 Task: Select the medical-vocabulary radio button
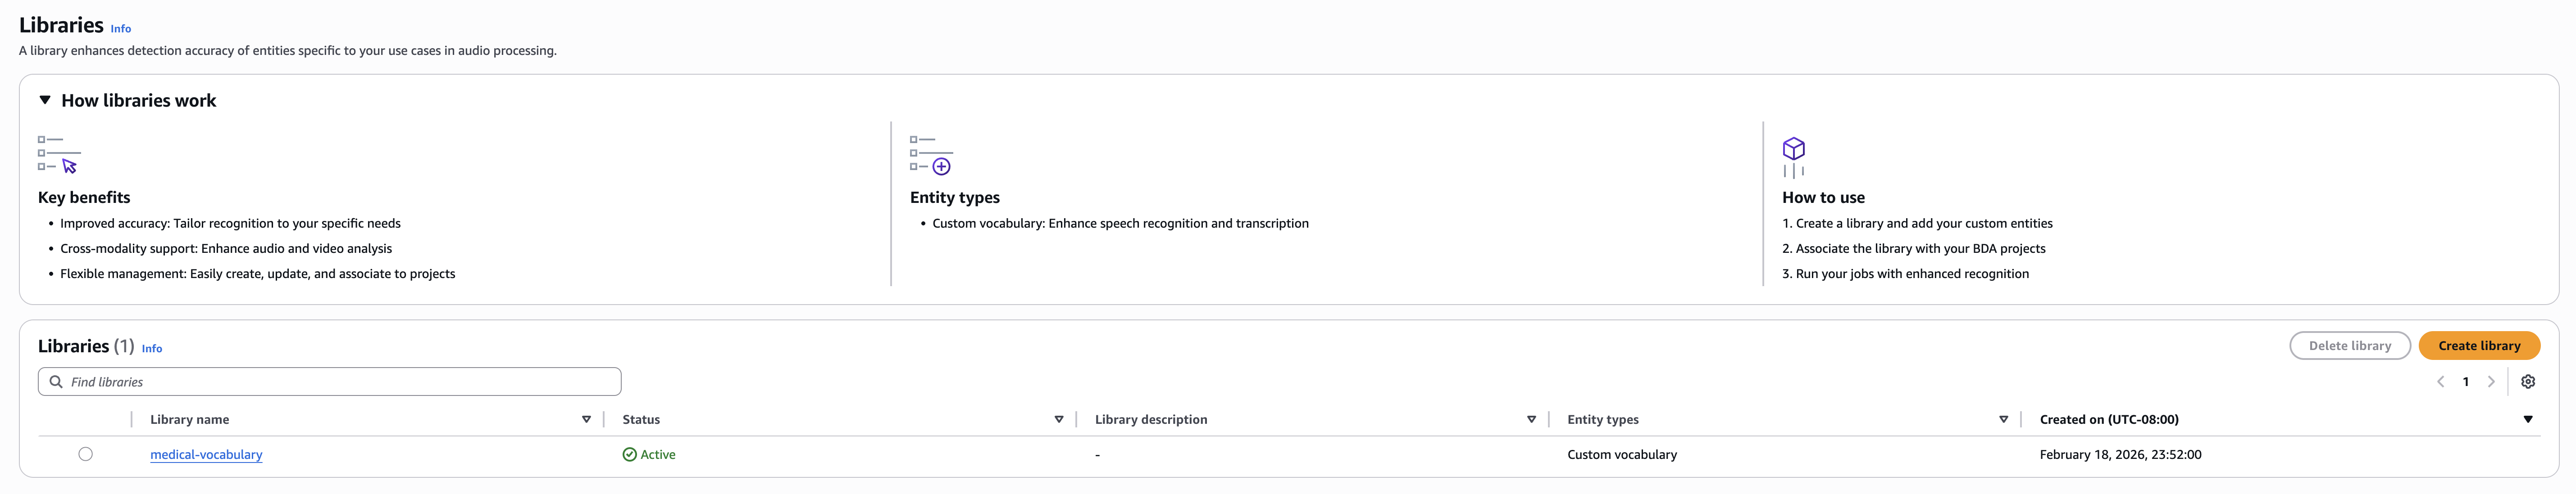tap(86, 455)
